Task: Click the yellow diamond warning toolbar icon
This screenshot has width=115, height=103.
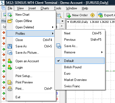Action: [x=92, y=15]
